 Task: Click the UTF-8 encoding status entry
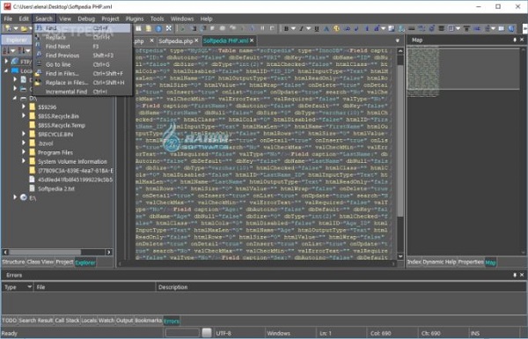point(224,333)
